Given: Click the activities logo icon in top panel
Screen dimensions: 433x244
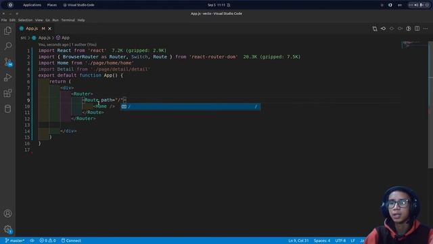Looking at the screenshot, I should pos(10,5).
